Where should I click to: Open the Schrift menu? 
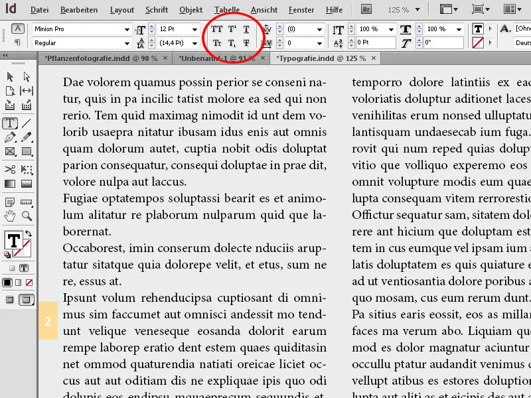157,9
